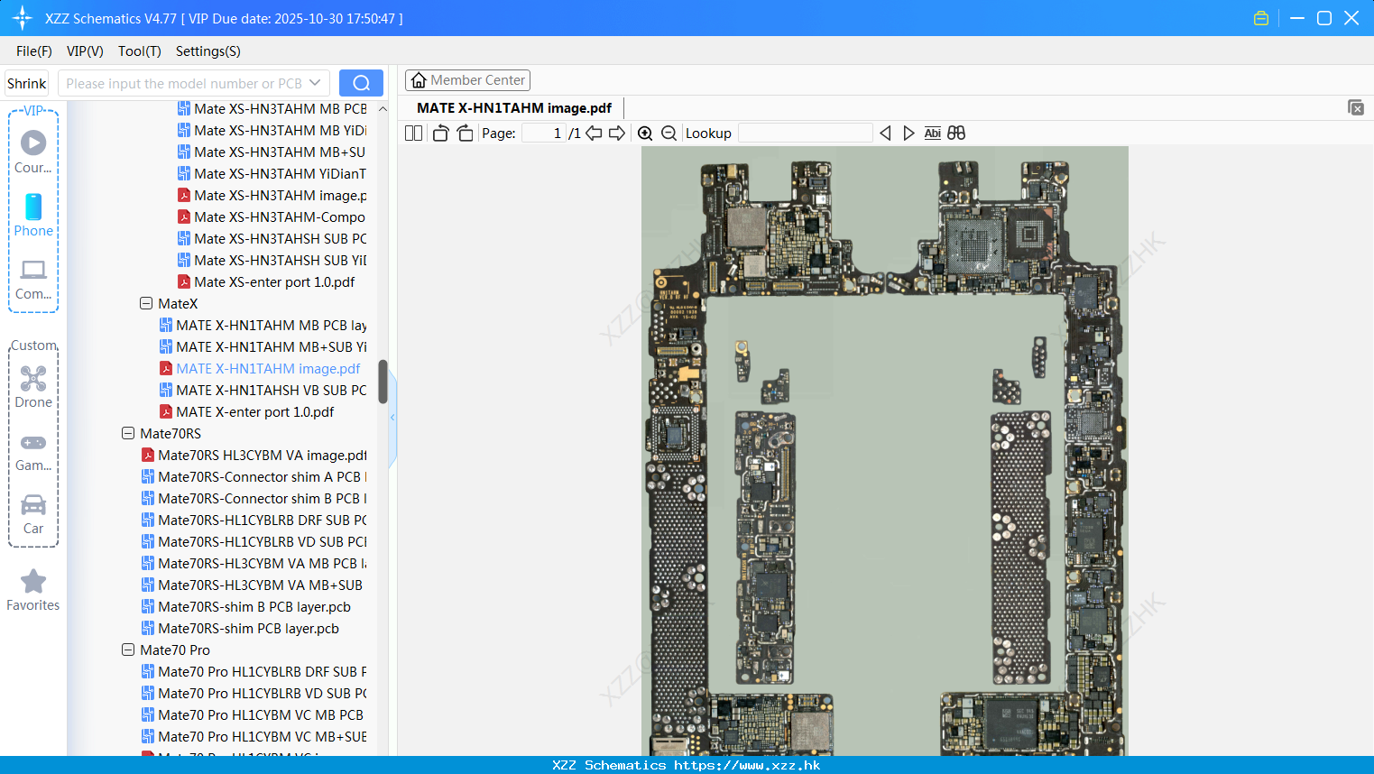Toggle the Abi whole-word match option
Screen dimensions: 1374x774
(932, 134)
